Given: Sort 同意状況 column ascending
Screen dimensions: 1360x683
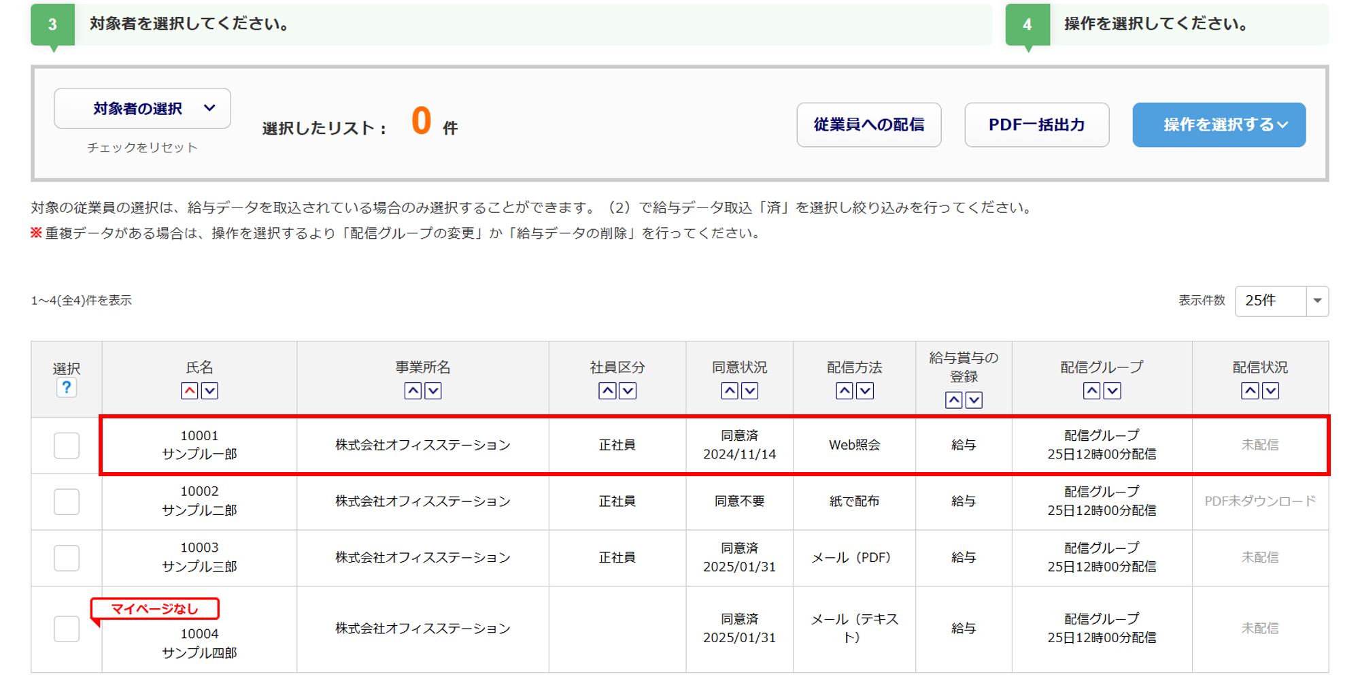Looking at the screenshot, I should click(x=729, y=391).
